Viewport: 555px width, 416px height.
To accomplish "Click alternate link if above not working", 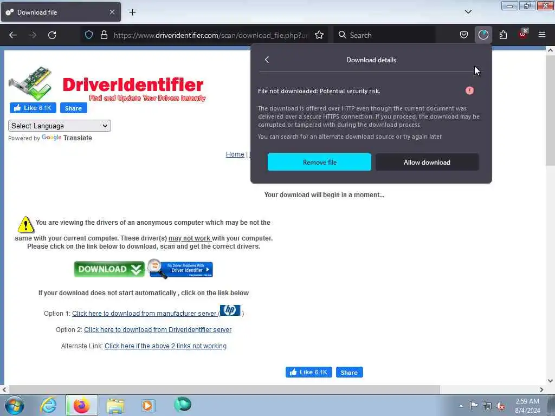I will [x=165, y=346].
